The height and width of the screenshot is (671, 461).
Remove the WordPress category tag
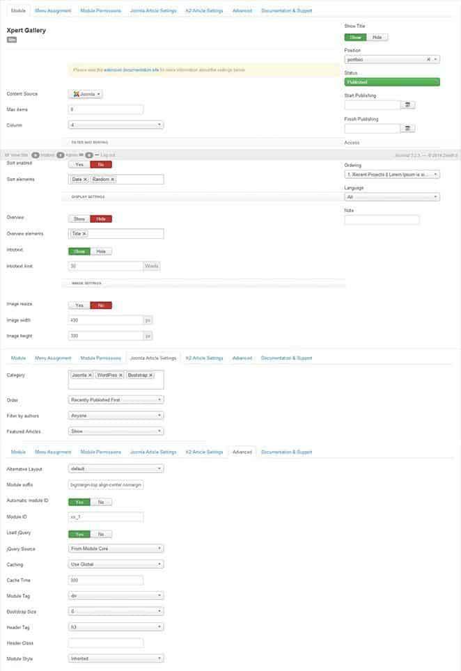(120, 375)
